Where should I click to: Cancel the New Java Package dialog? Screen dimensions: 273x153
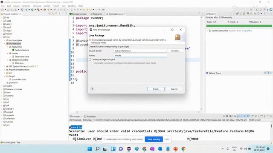tap(174, 89)
